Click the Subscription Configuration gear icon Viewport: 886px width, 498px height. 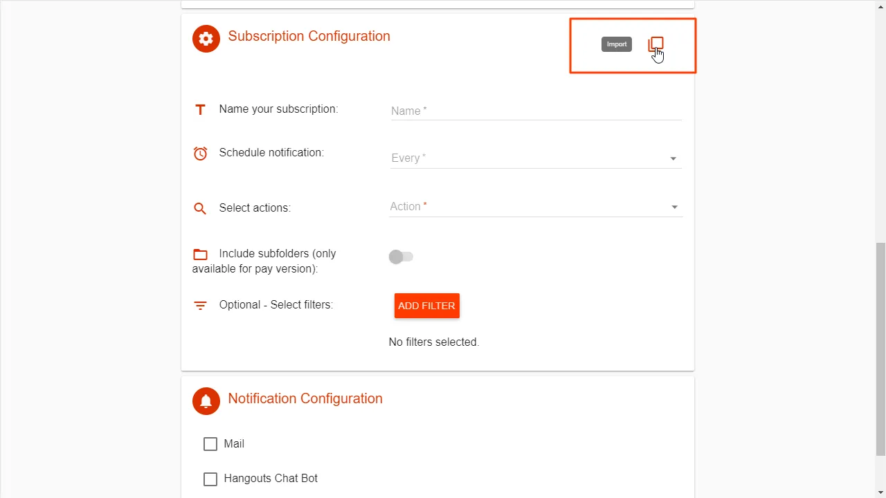(x=206, y=39)
